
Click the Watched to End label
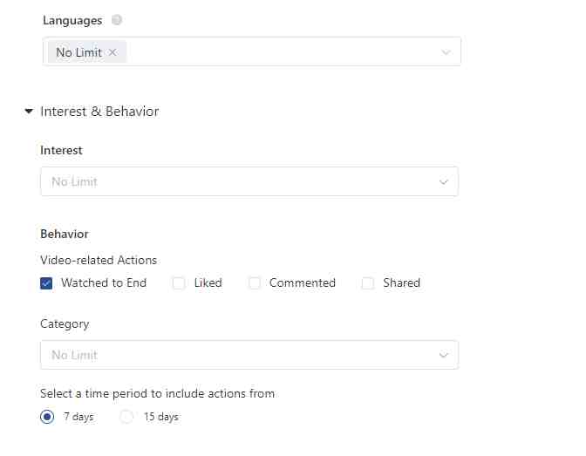pos(104,283)
